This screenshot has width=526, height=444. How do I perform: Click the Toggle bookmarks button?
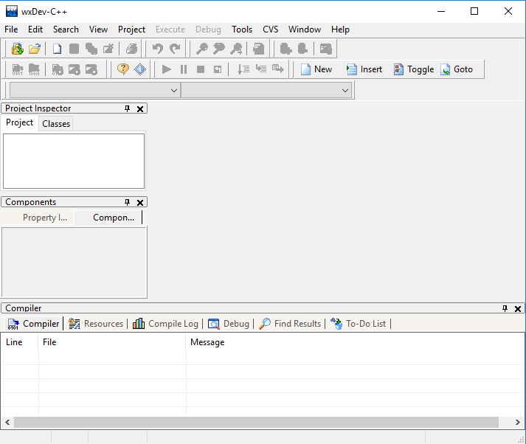pyautogui.click(x=413, y=69)
